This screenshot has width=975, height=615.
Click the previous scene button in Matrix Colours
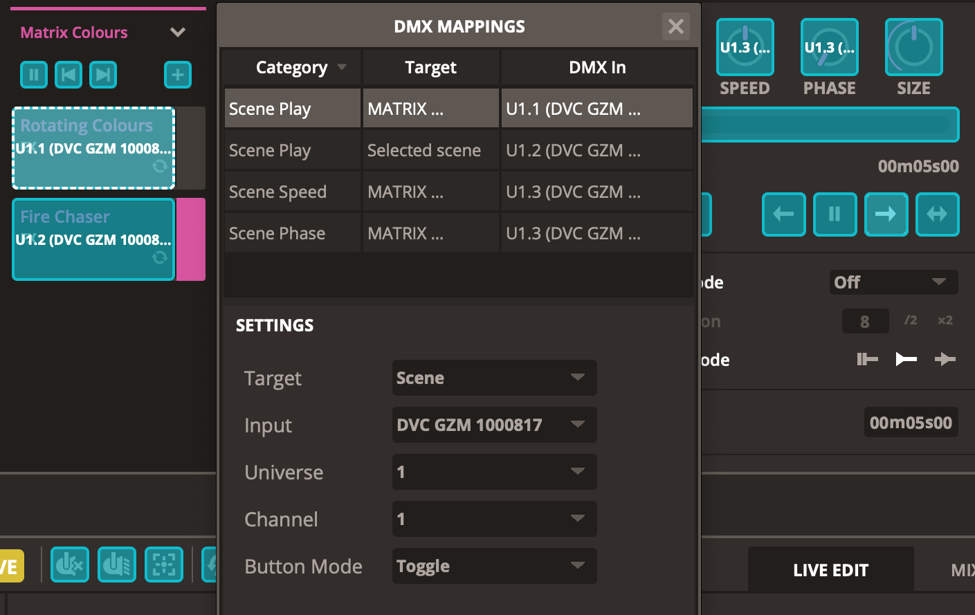point(69,75)
